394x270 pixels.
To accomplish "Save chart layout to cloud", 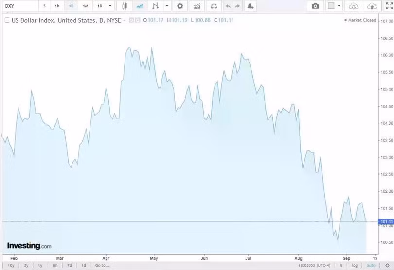I will pyautogui.click(x=372, y=6).
